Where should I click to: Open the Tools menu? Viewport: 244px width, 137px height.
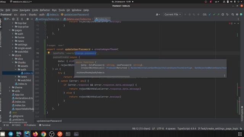click(62, 10)
